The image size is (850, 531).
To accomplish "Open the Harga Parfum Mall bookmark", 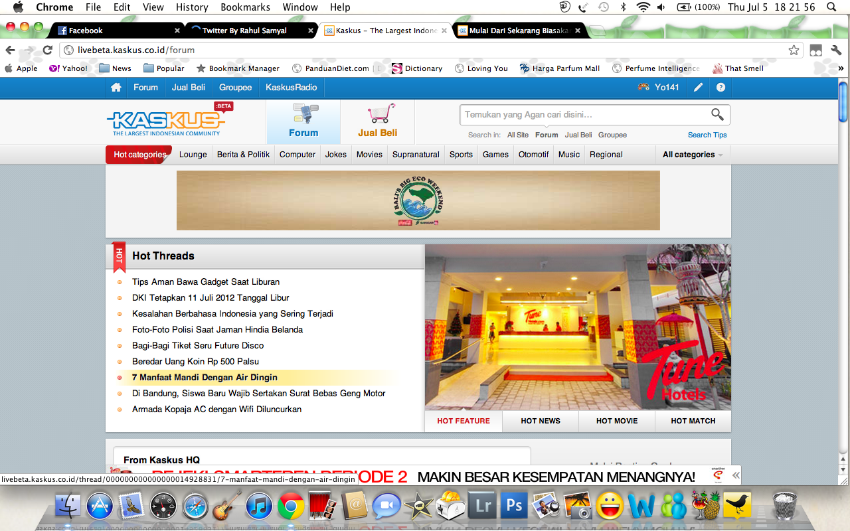I will coord(559,68).
